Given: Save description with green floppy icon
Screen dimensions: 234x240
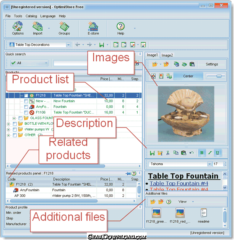Looking at the screenshot, I should click(152, 153).
